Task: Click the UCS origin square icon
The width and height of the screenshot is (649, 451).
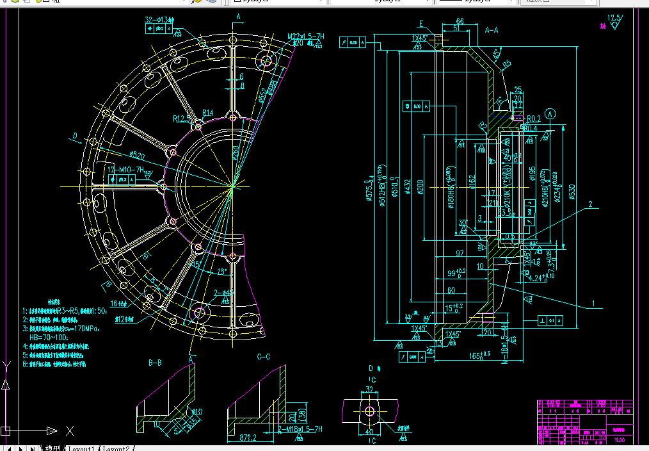Action: pos(5,430)
